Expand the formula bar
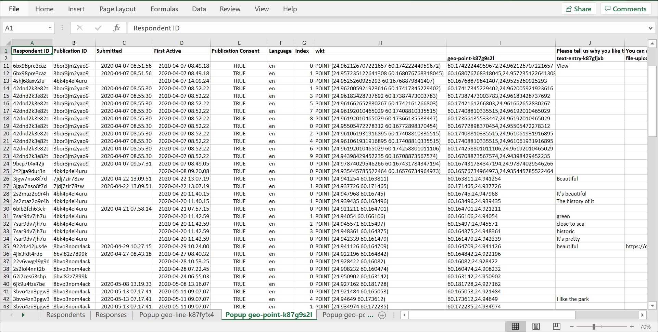Image resolution: width=658 pixels, height=332 pixels. tap(650, 28)
